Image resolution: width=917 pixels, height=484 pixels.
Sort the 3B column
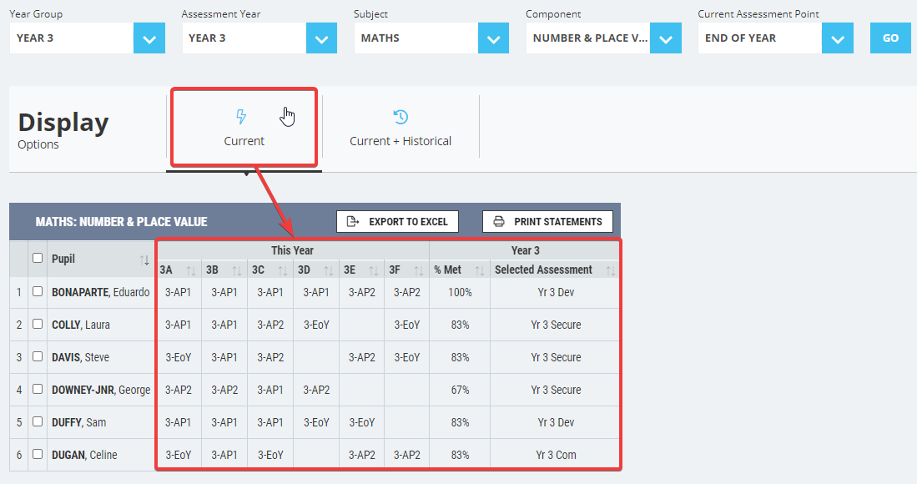pos(238,270)
